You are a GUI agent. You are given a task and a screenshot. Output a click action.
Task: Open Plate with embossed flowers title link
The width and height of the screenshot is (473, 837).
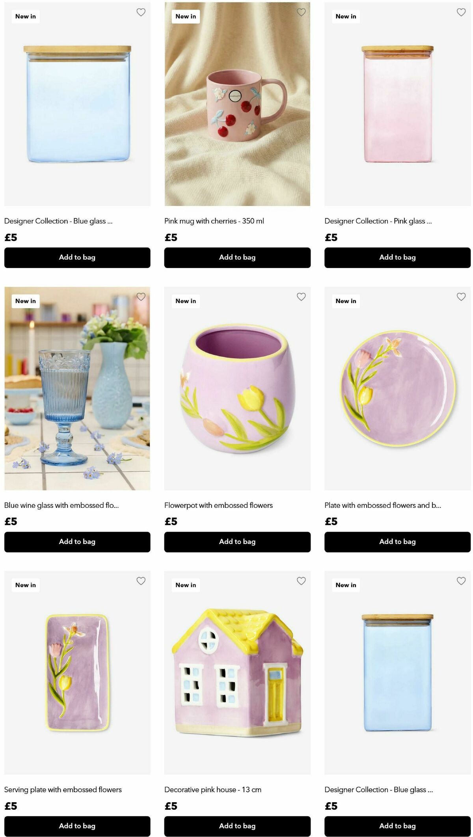click(383, 505)
